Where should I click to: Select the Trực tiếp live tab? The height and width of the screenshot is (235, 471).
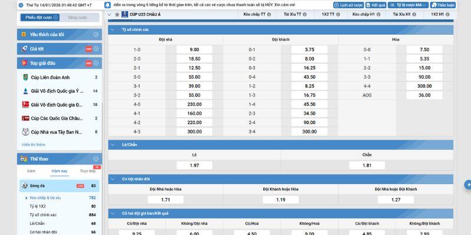tap(88, 171)
